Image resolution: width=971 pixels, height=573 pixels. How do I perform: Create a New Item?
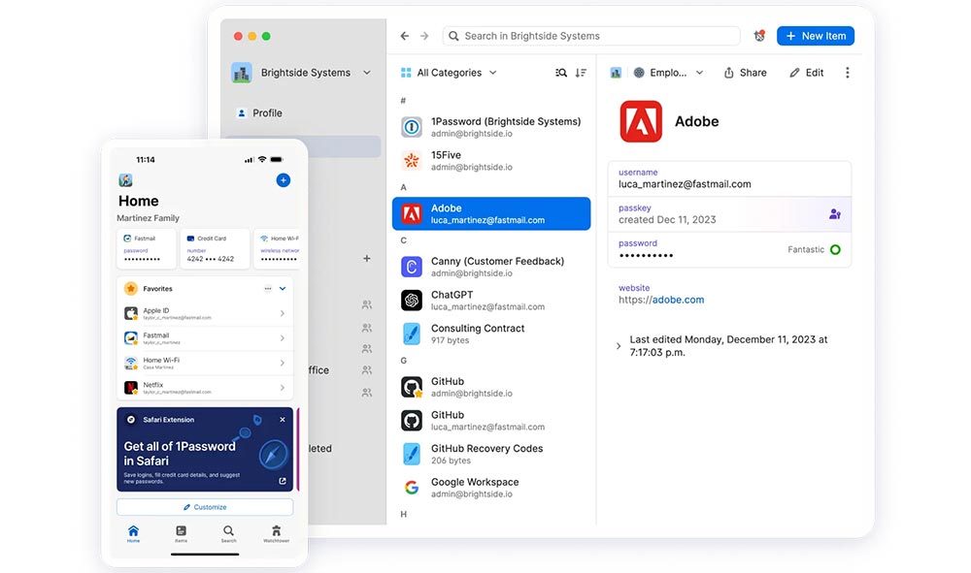pyautogui.click(x=816, y=36)
